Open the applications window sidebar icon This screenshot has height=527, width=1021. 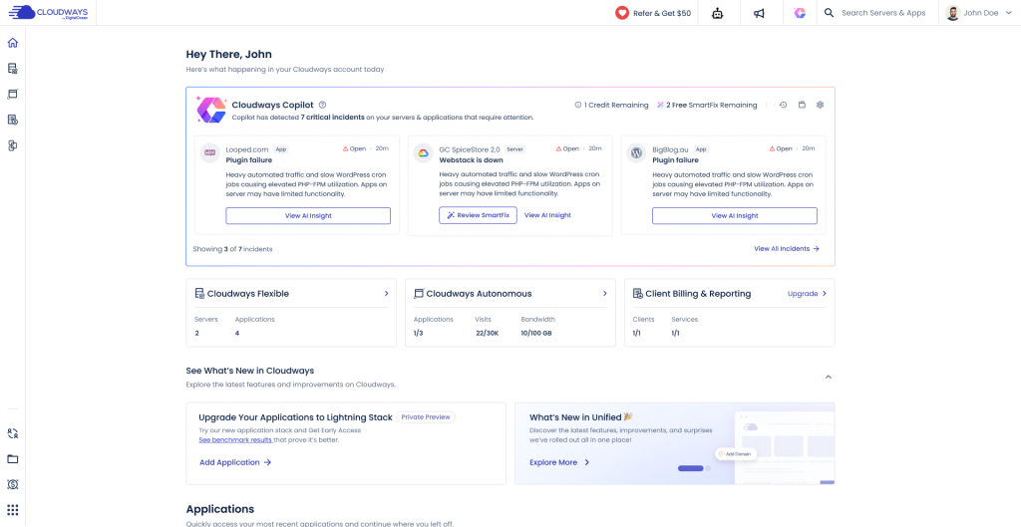pyautogui.click(x=12, y=95)
